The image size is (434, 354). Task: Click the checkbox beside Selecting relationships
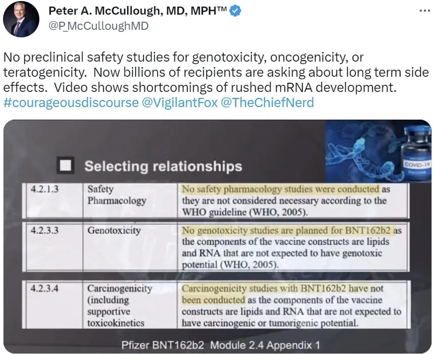click(x=65, y=165)
